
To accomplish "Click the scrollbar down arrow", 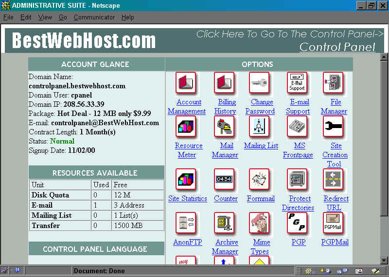I will point(384,261).
